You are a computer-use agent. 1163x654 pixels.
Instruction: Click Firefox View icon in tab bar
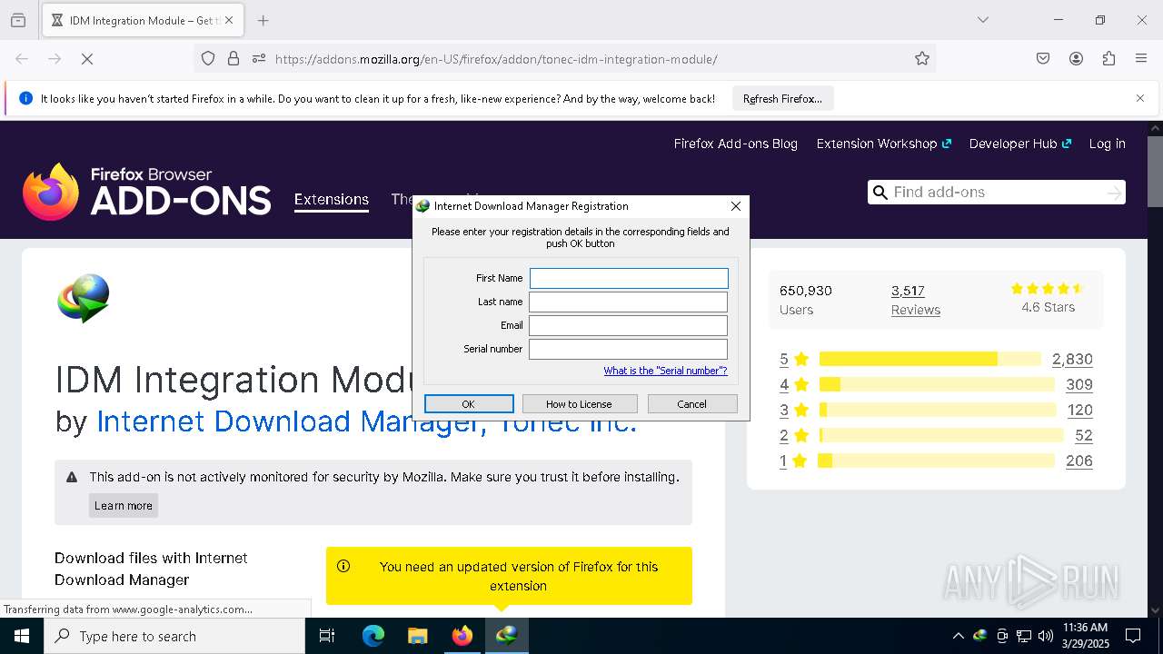pyautogui.click(x=18, y=20)
